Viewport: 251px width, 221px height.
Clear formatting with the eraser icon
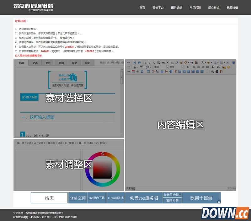tap(177, 62)
